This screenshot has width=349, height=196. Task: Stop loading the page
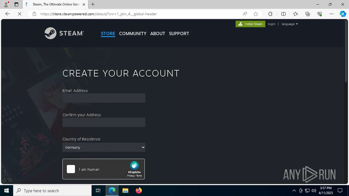[20, 14]
